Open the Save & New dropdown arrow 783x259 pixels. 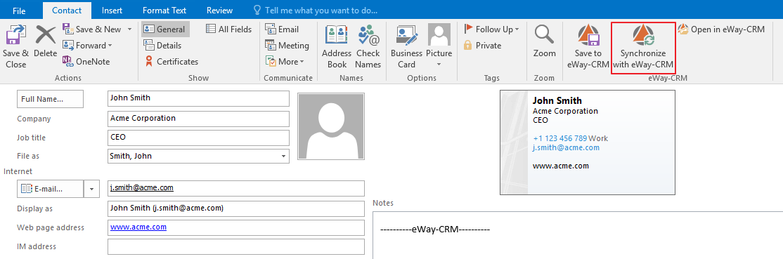130,29
